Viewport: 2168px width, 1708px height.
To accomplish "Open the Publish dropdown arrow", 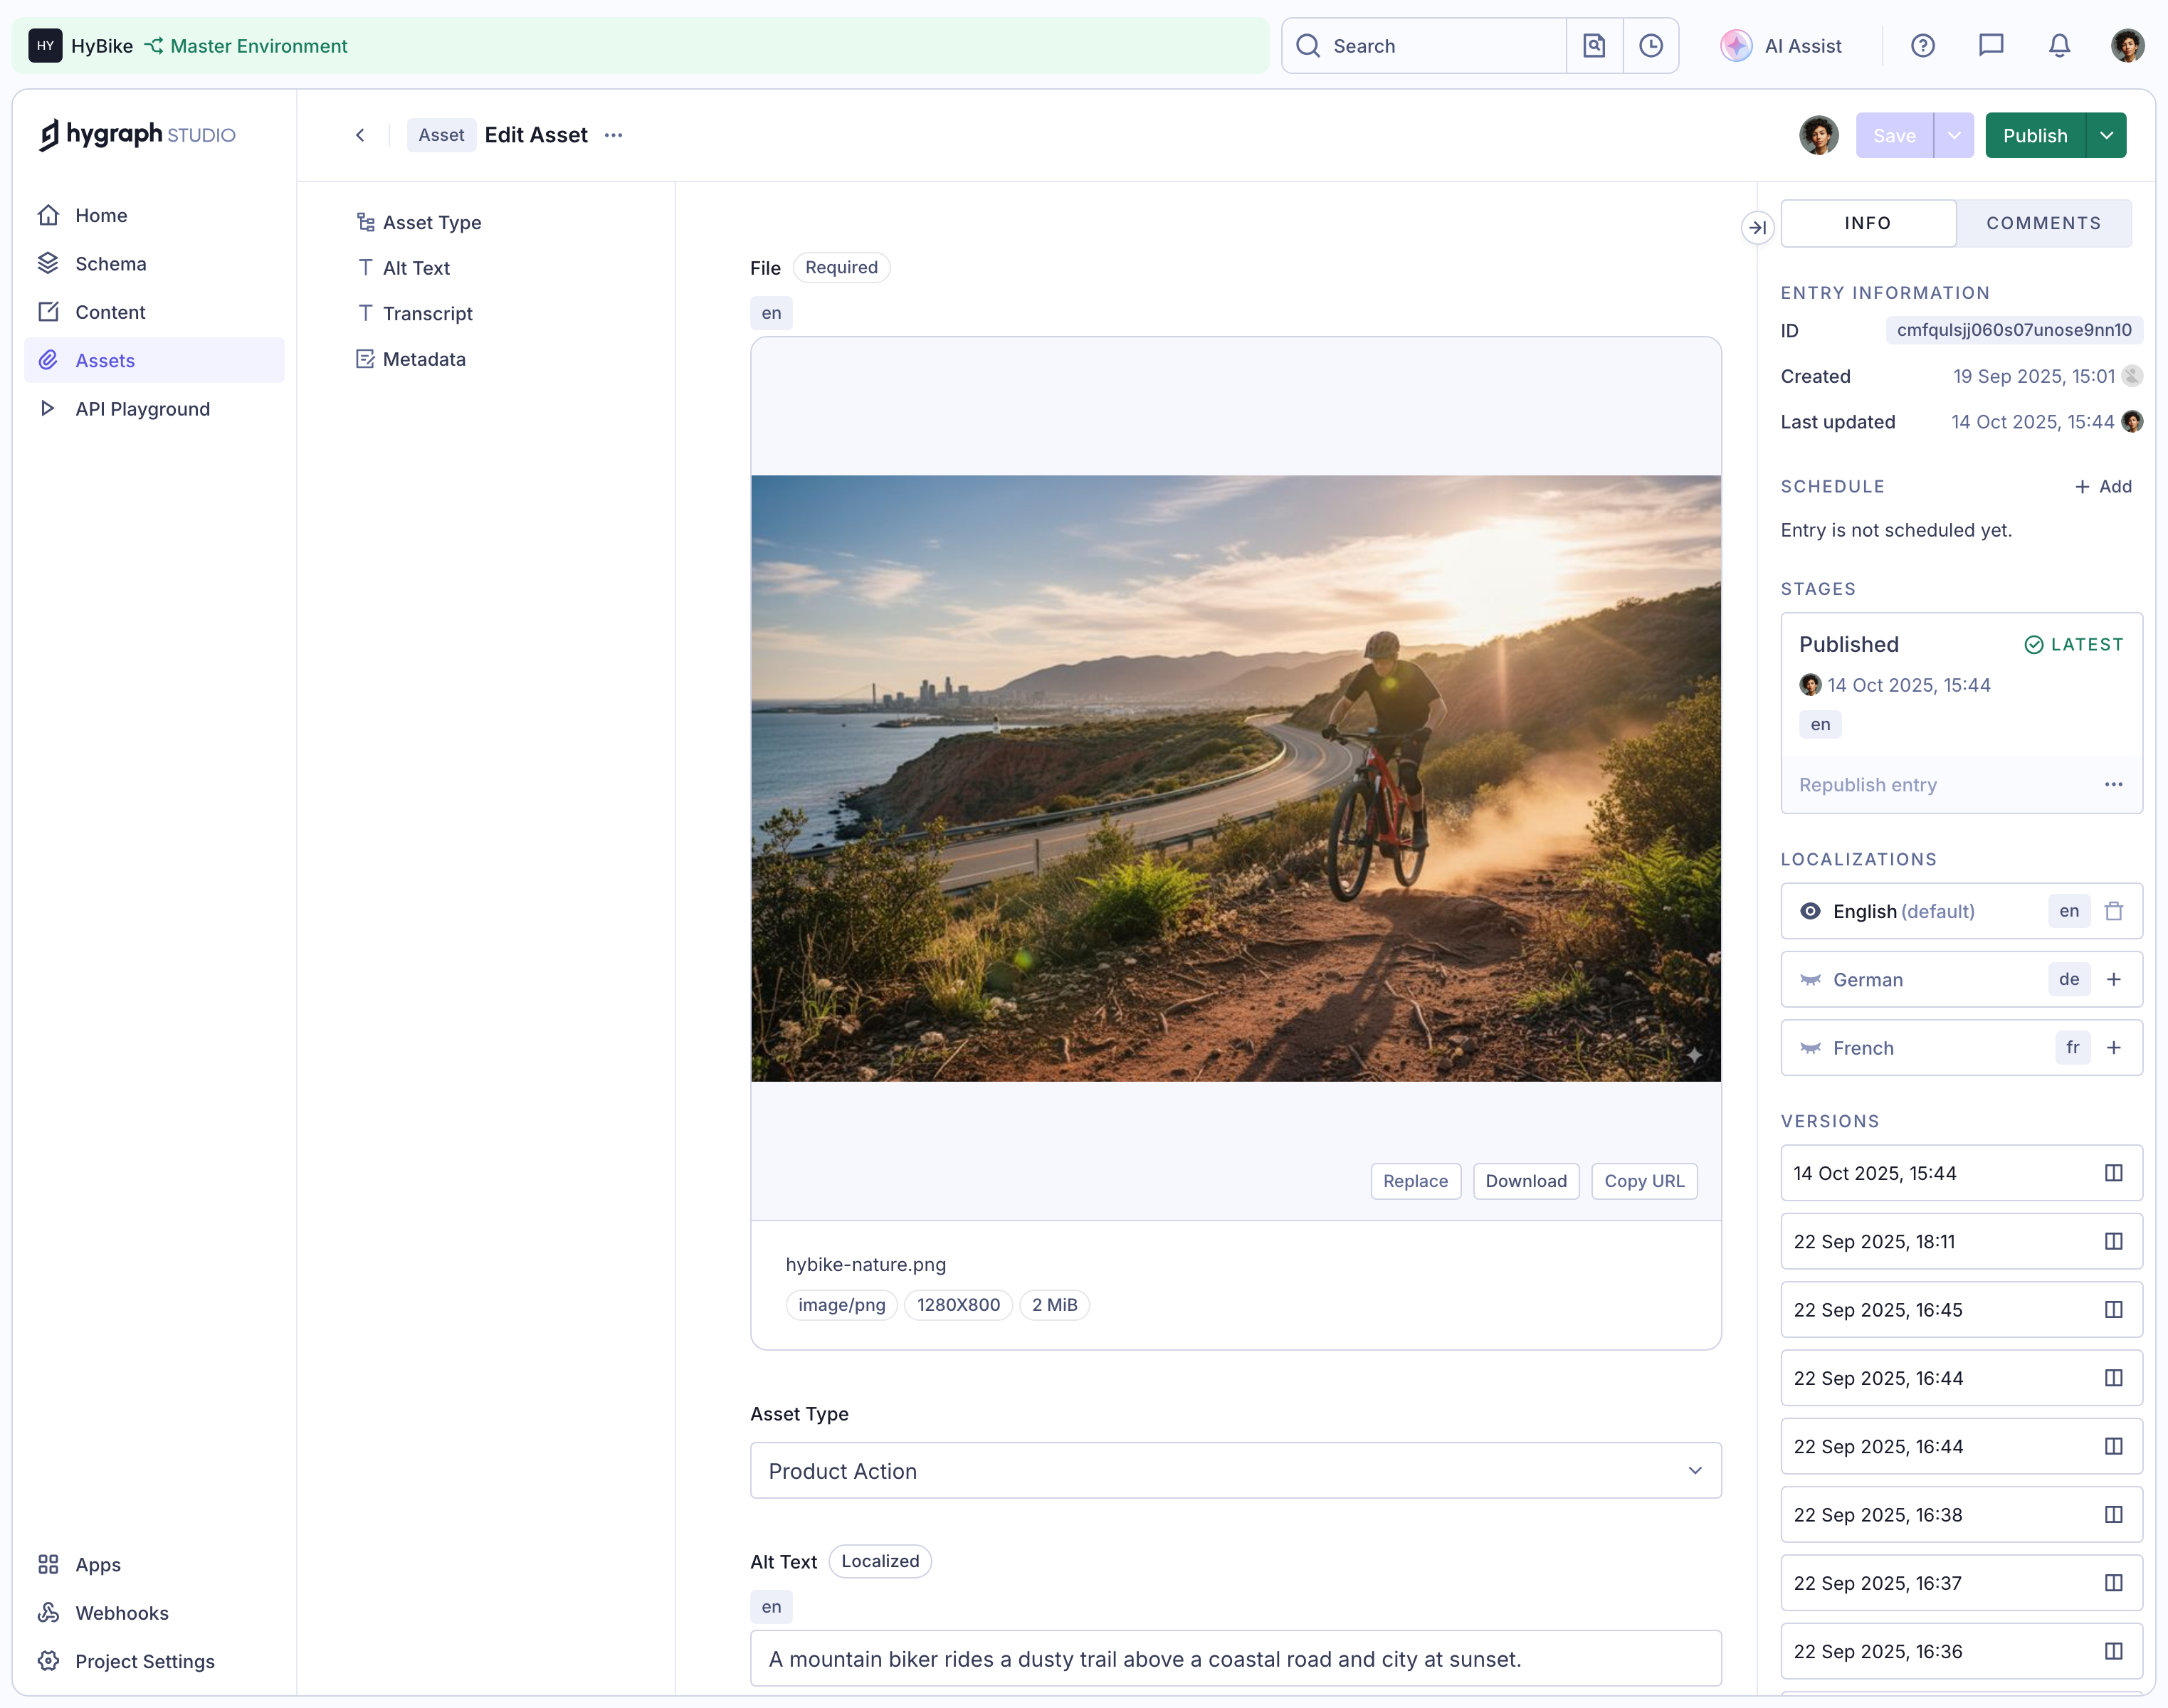I will tap(2107, 135).
